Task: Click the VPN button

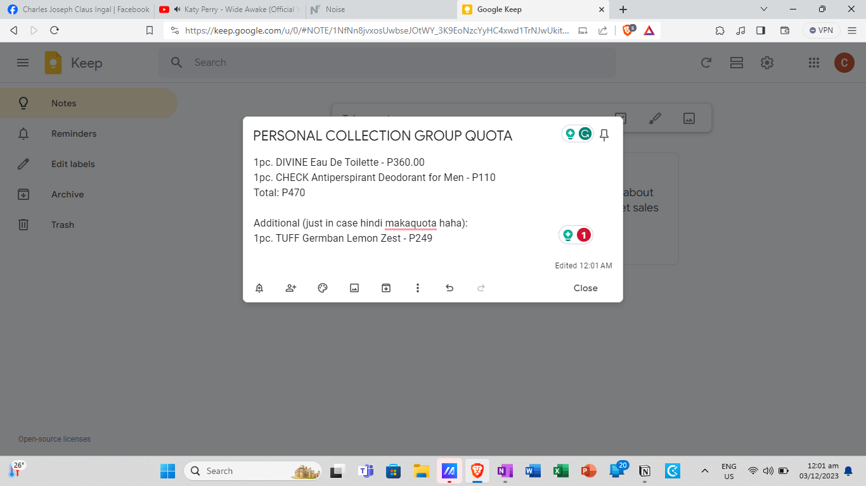Action: pos(821,30)
